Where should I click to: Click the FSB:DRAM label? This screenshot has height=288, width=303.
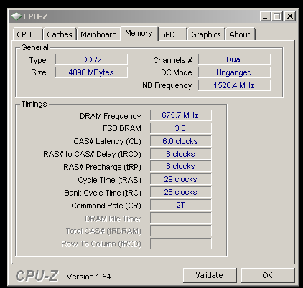tap(122, 128)
